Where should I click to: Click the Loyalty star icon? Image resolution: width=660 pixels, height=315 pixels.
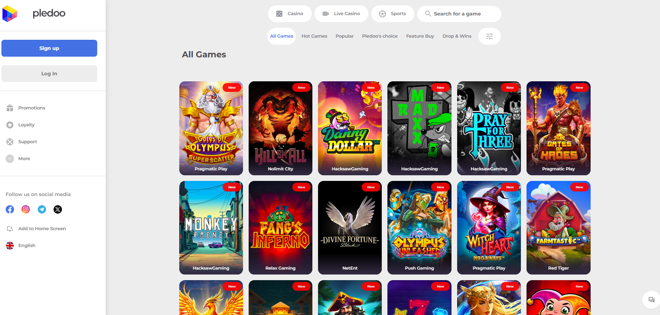point(10,125)
